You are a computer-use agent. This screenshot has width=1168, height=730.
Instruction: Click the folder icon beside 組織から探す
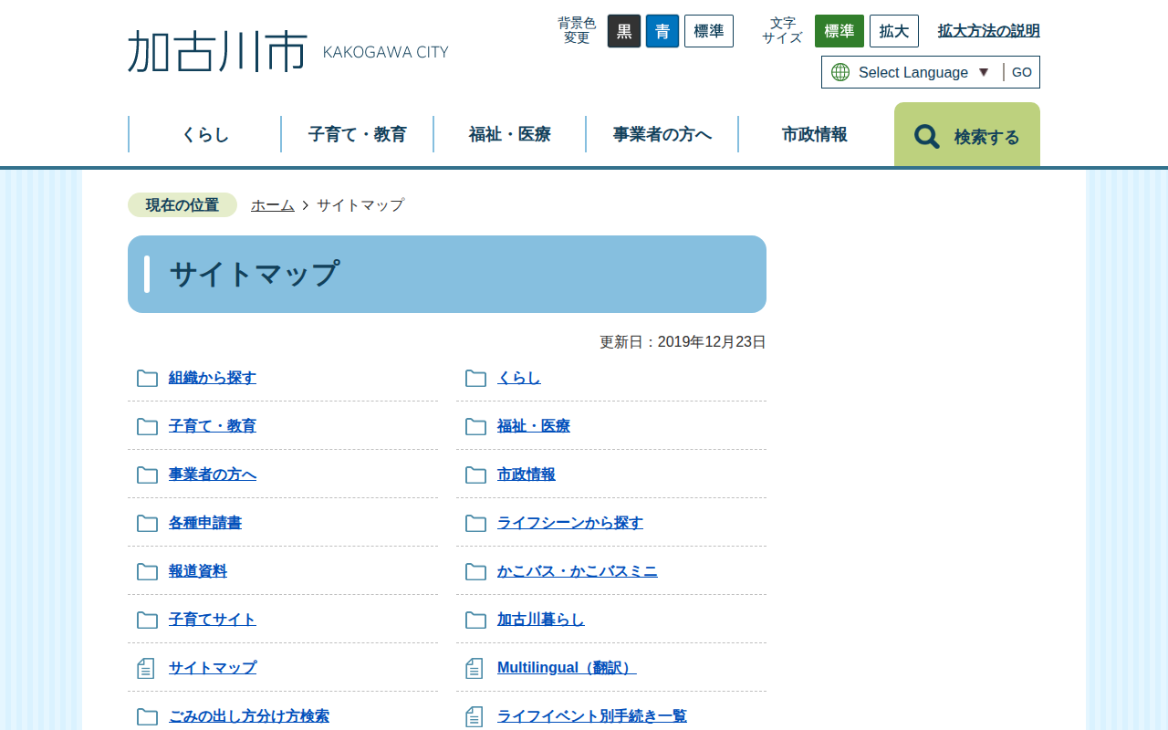tap(147, 378)
